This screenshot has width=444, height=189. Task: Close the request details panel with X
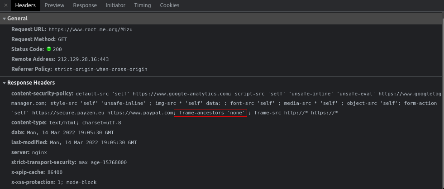point(6,5)
